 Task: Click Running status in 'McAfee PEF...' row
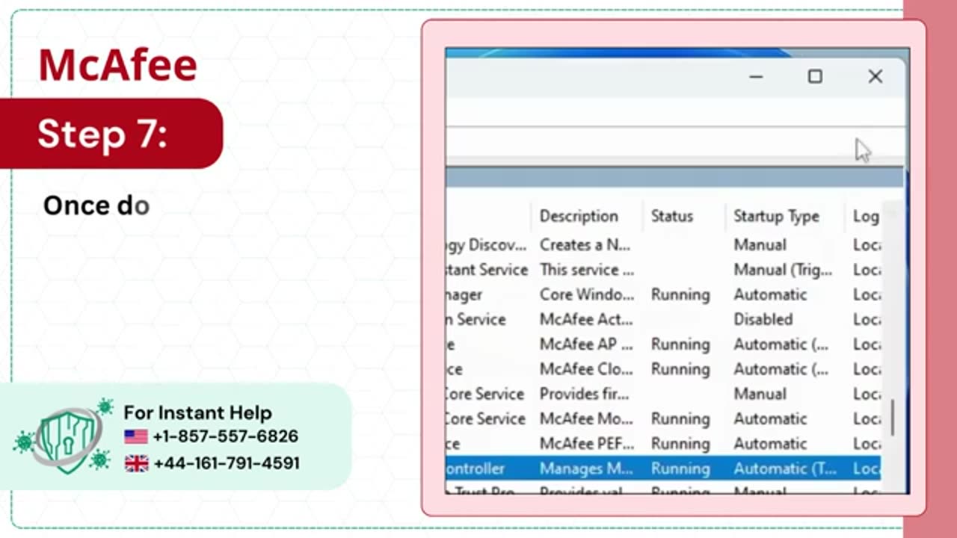[x=680, y=444]
